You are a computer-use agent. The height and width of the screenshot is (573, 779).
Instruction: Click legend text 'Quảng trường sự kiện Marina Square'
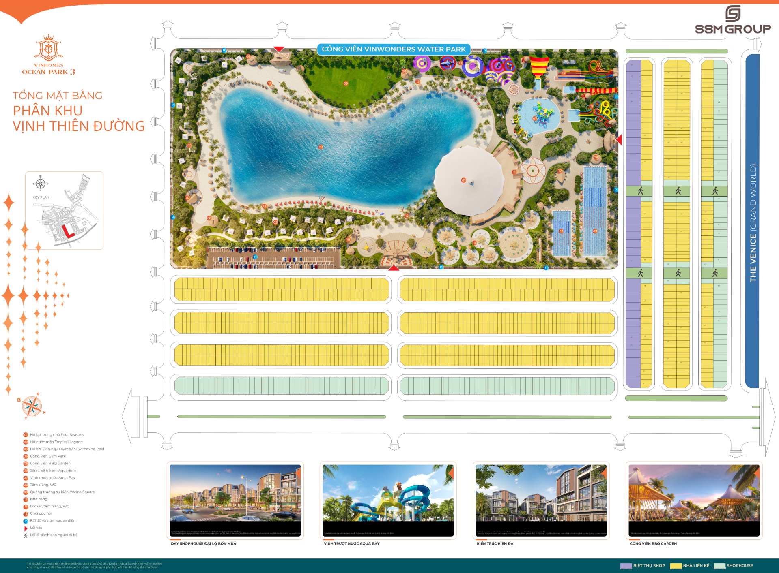tap(62, 492)
